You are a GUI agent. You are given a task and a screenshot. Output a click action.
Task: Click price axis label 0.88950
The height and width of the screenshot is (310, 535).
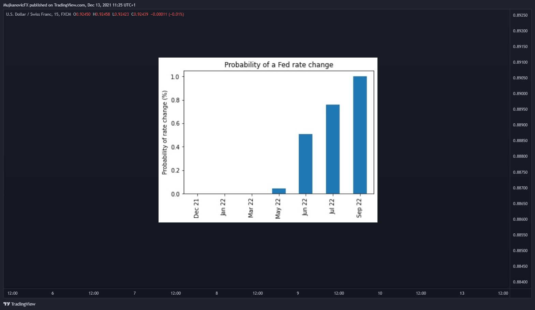pyautogui.click(x=520, y=109)
